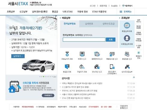Click the 납부하기 button on the banner
The image size is (147, 110).
[18, 56]
